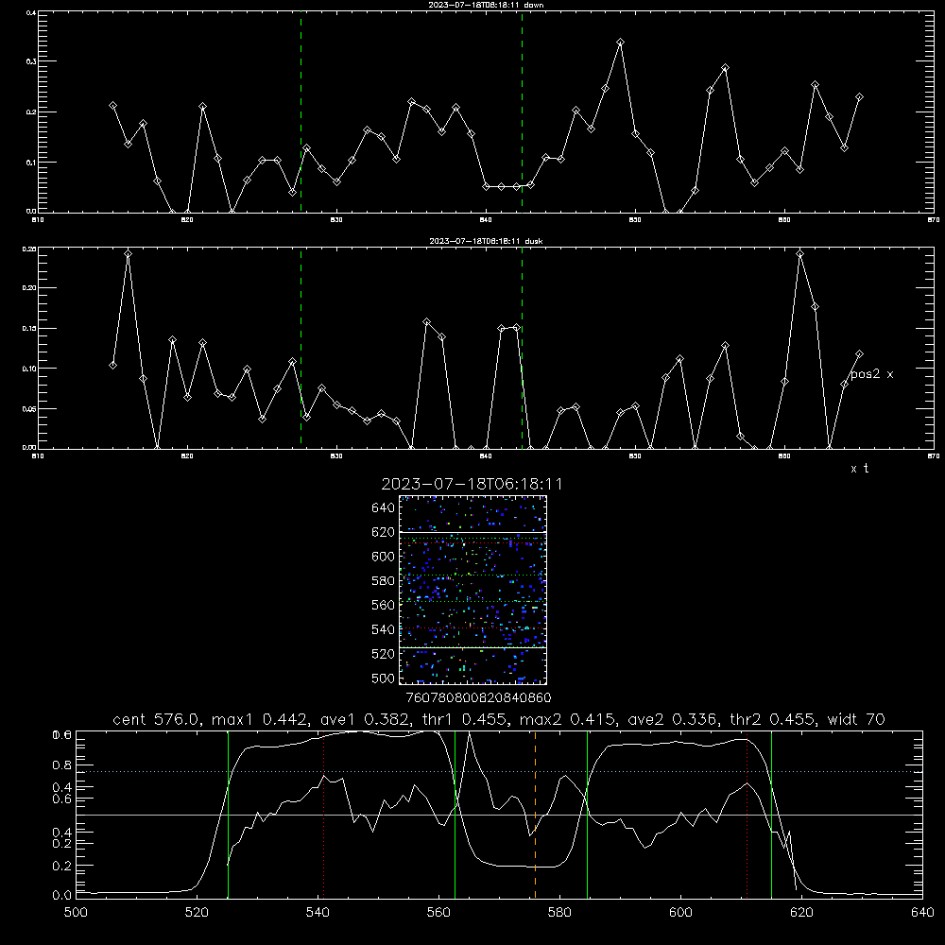Click the right dashed green line in dawn plot
Viewport: 945px width, 945px height.
click(x=522, y=112)
